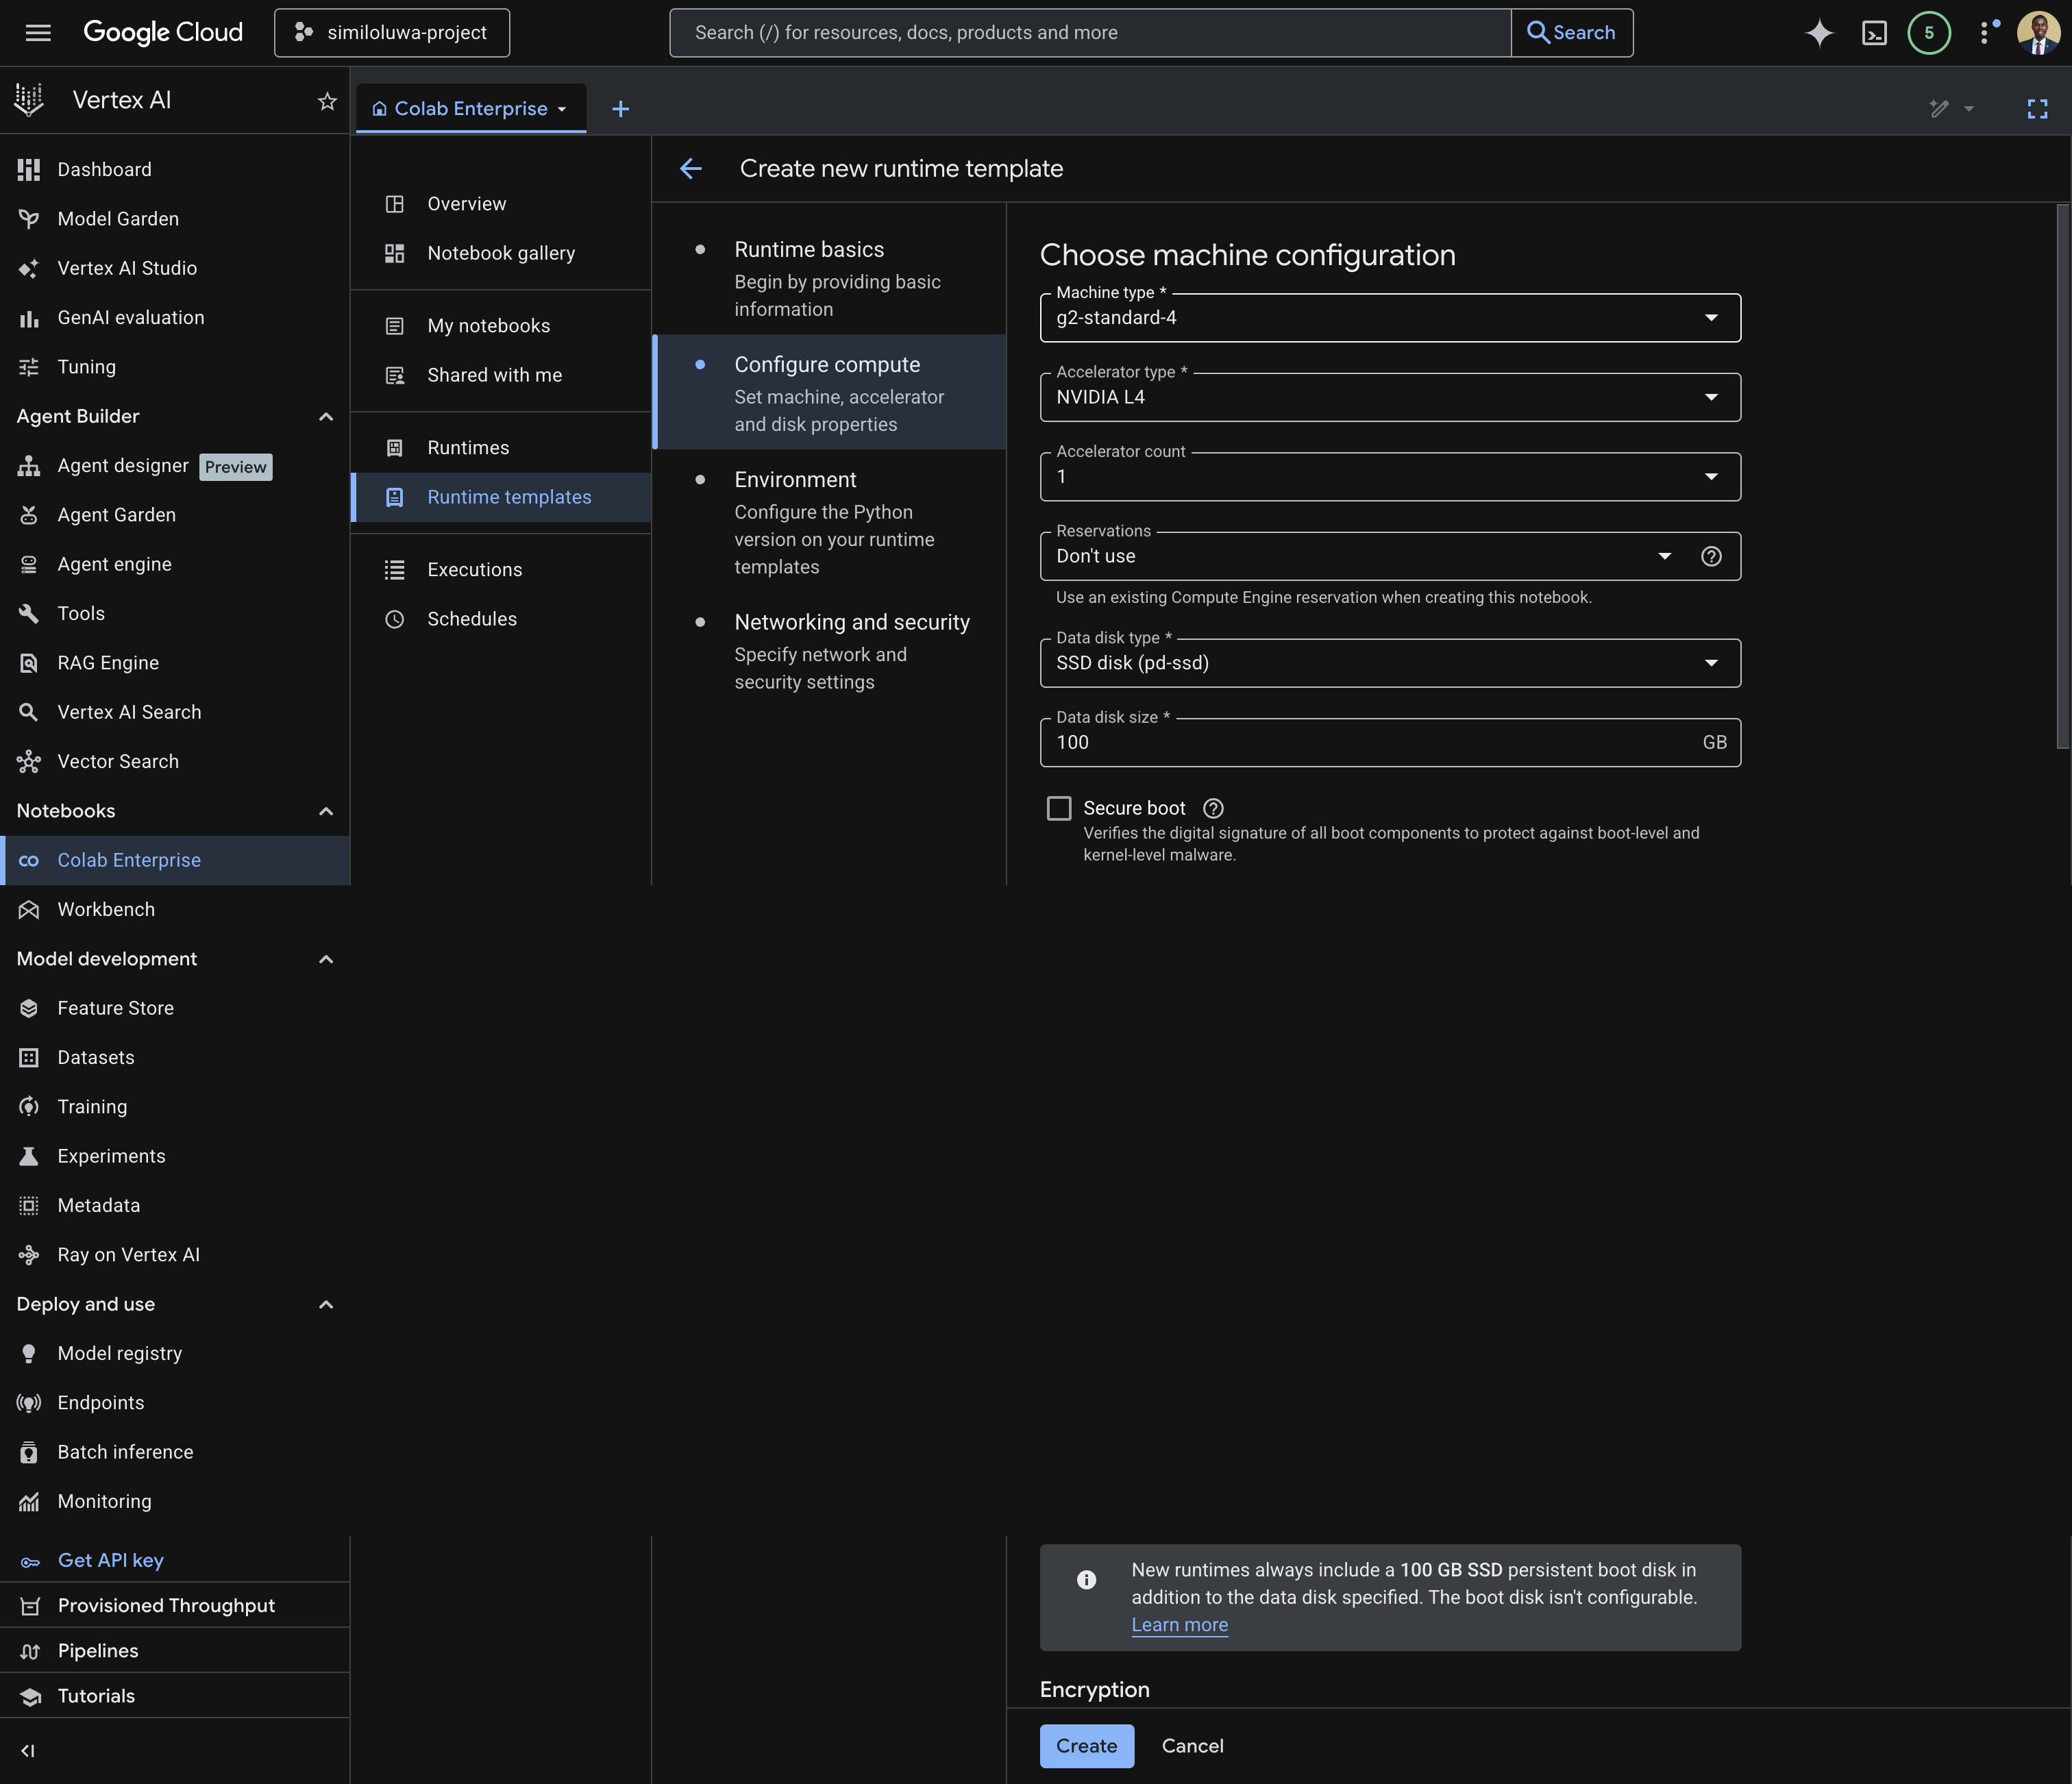This screenshot has height=1784, width=2072.
Task: Open the three-dot settings and utilities menu
Action: point(1985,32)
